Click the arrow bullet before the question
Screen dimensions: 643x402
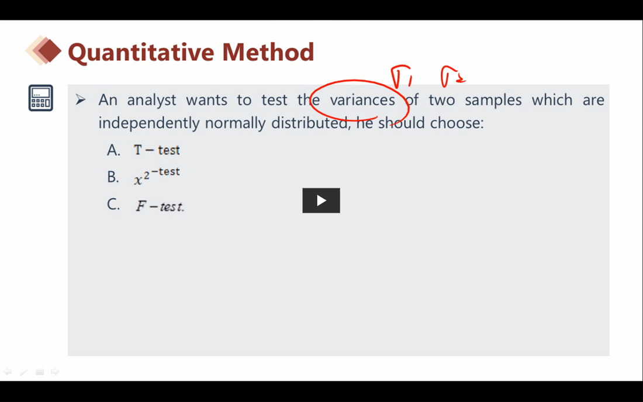[x=81, y=100]
